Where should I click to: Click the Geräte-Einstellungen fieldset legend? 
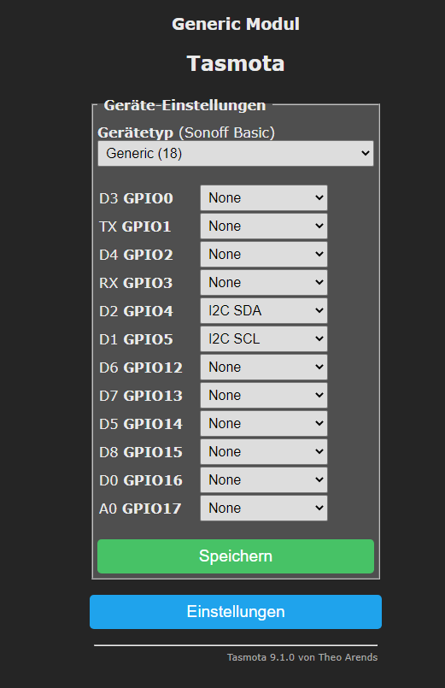184,105
